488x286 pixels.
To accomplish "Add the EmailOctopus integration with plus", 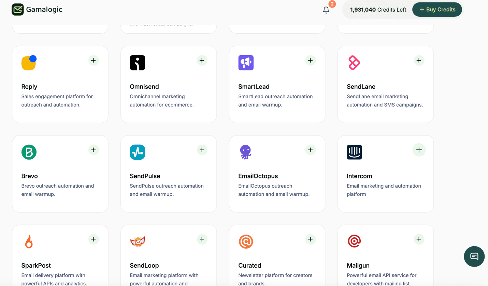I will pos(310,150).
